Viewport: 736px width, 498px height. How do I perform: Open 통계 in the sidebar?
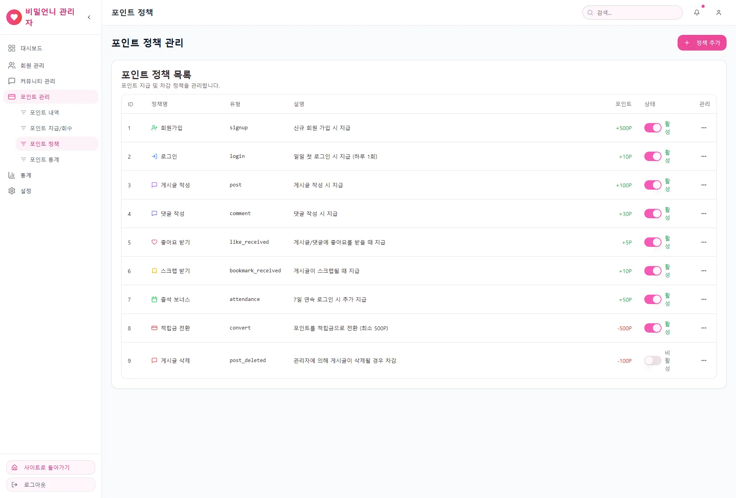tap(51, 175)
